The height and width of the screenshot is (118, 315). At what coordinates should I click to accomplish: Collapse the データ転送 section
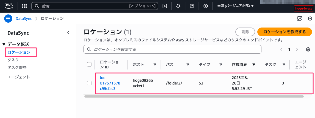[4, 44]
